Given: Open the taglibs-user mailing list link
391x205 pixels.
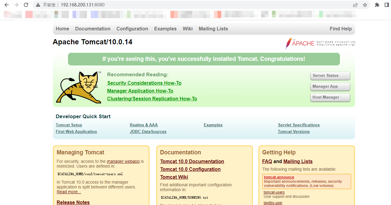Looking at the screenshot, I should point(273,203).
